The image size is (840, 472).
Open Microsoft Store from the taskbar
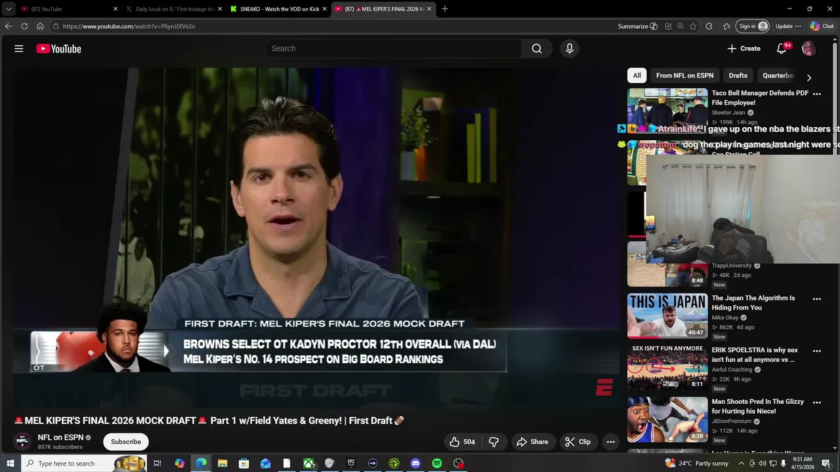tap(243, 463)
